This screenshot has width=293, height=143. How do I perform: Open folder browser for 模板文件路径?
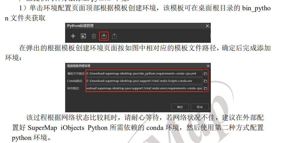(206, 74)
